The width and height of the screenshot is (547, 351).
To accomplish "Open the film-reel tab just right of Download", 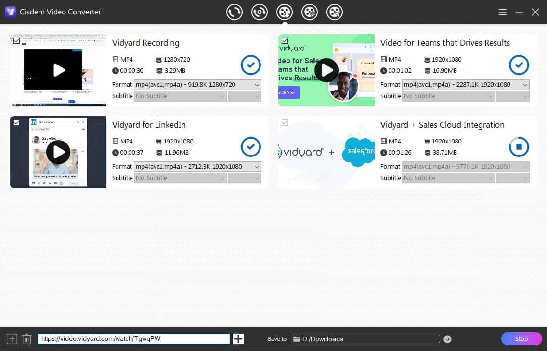I will [x=310, y=12].
